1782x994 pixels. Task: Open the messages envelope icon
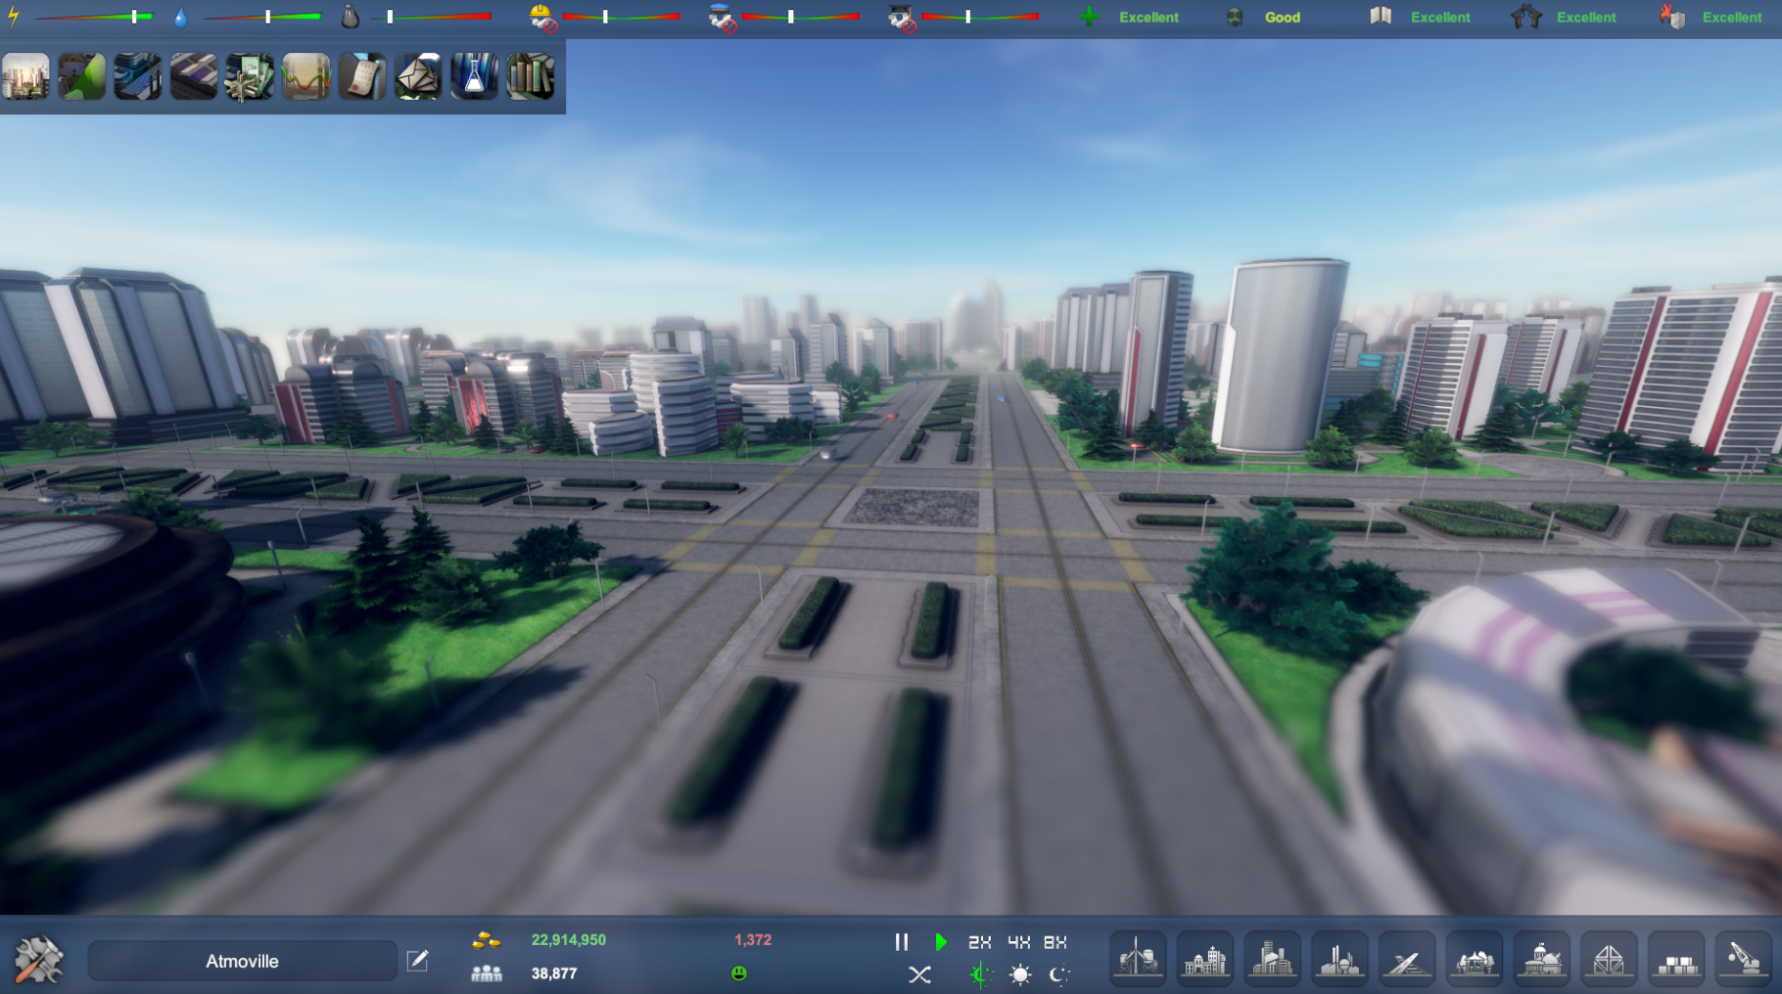click(x=418, y=76)
